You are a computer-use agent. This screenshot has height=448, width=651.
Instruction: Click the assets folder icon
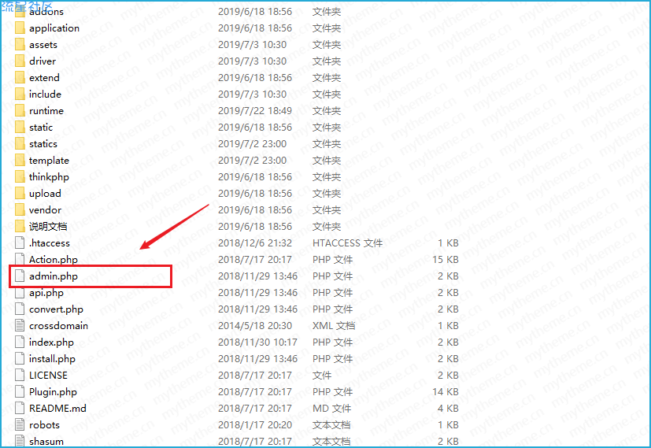pyautogui.click(x=20, y=44)
